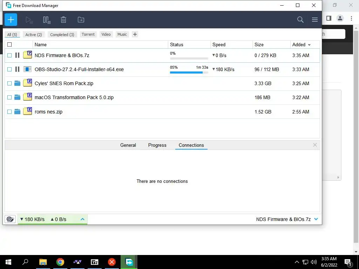Check the box for Cyles' SNES Rom Pack.zip

tap(9, 83)
